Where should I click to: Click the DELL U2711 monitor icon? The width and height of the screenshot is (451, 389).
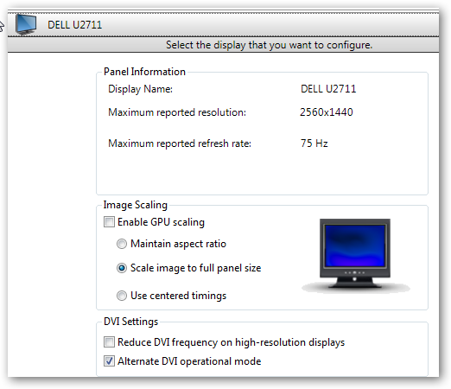26,24
